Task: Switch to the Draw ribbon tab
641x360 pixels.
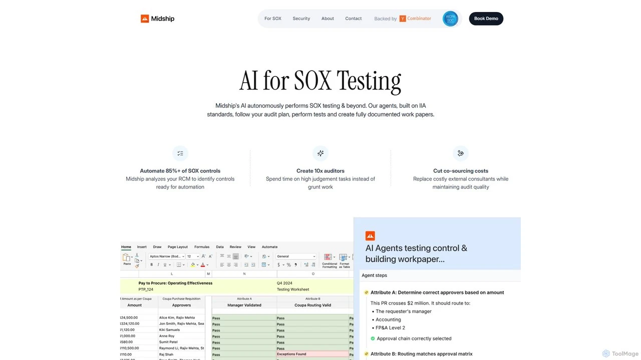Action: pos(157,247)
